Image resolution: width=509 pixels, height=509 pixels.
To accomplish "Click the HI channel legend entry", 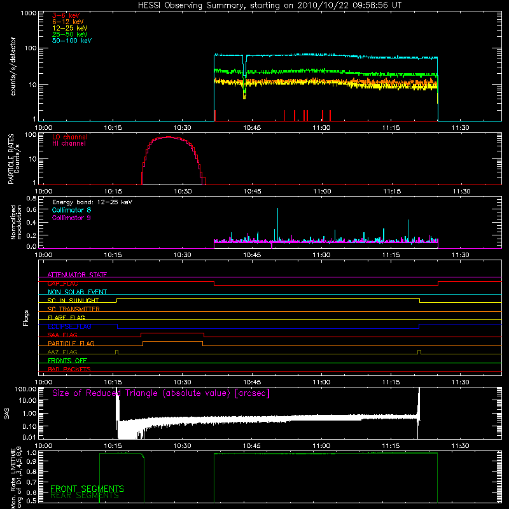I will [x=69, y=144].
